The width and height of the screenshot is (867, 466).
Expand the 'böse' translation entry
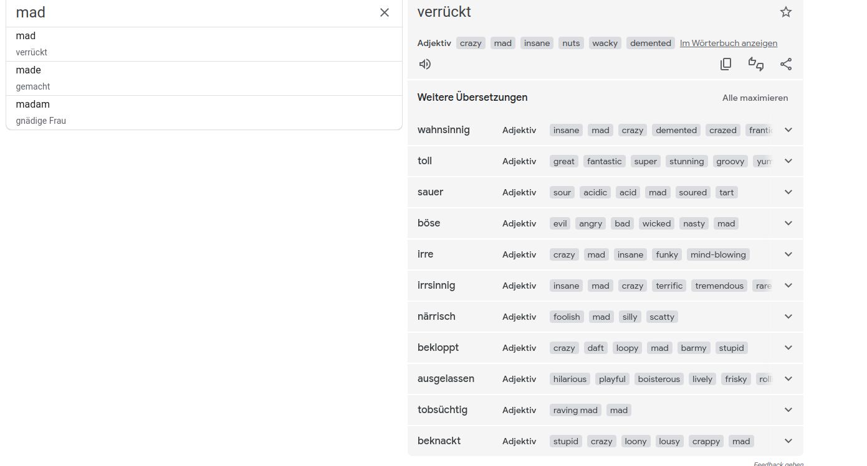[788, 223]
